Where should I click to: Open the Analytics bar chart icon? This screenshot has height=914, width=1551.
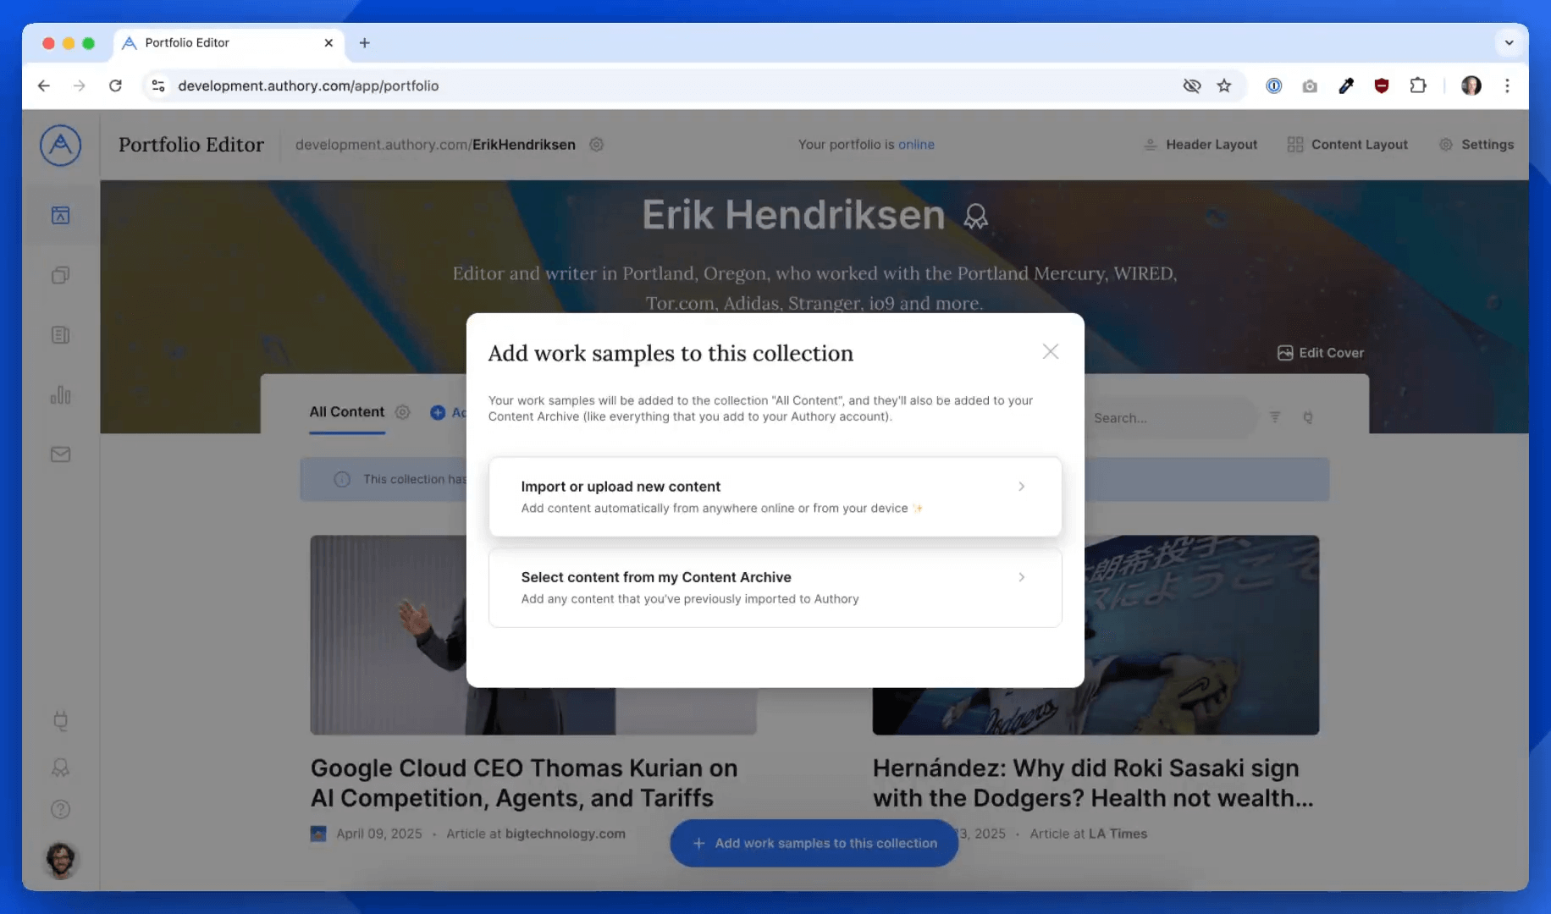coord(60,395)
